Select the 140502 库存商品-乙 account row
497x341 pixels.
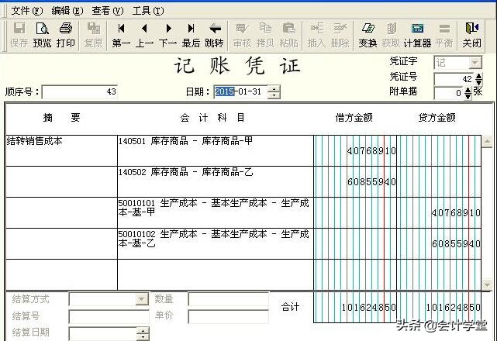click(216, 181)
